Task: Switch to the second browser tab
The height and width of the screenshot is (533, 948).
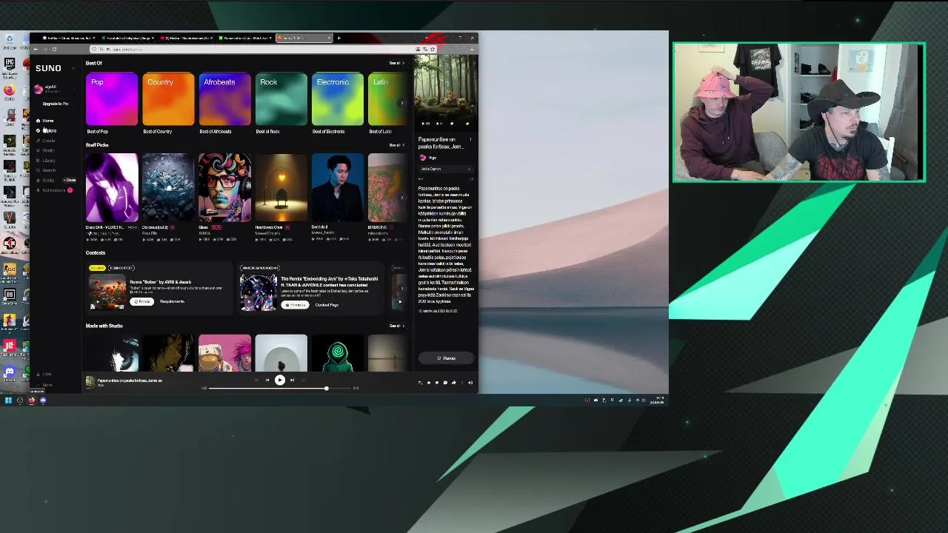Action: click(x=127, y=38)
